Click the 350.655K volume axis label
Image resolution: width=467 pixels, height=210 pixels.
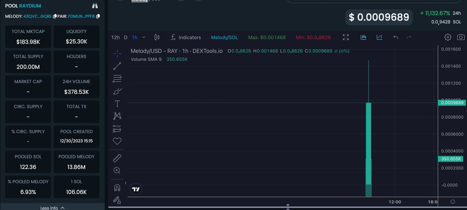(x=451, y=159)
